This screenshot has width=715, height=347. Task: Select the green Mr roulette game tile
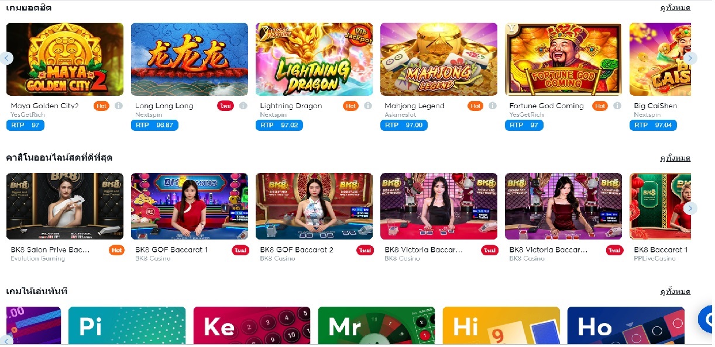click(377, 325)
